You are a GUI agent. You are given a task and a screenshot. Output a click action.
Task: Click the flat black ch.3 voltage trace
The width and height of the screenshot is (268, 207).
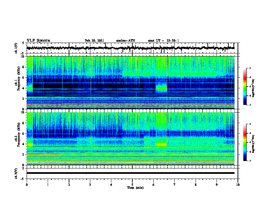pos(130,173)
